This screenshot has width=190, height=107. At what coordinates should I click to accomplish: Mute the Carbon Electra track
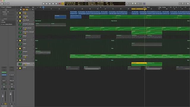(24, 65)
